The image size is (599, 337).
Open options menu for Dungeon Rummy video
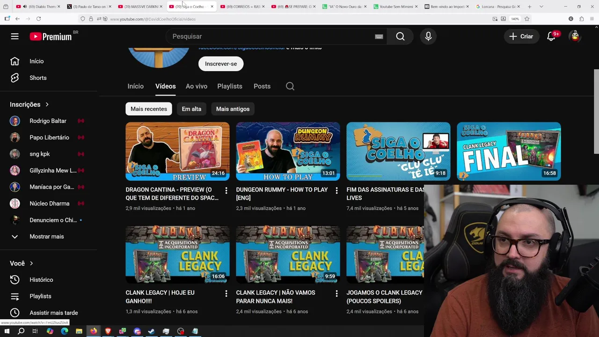336,190
